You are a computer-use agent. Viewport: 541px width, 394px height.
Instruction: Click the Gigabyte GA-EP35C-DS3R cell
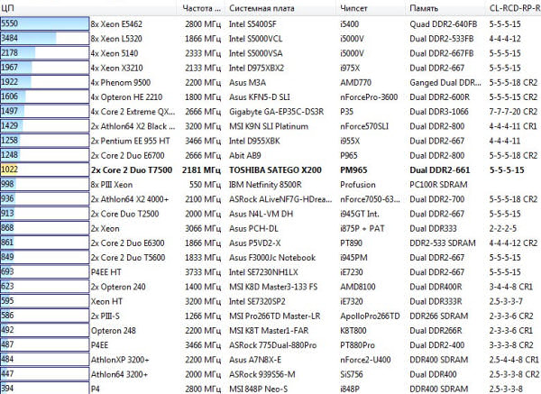point(277,112)
